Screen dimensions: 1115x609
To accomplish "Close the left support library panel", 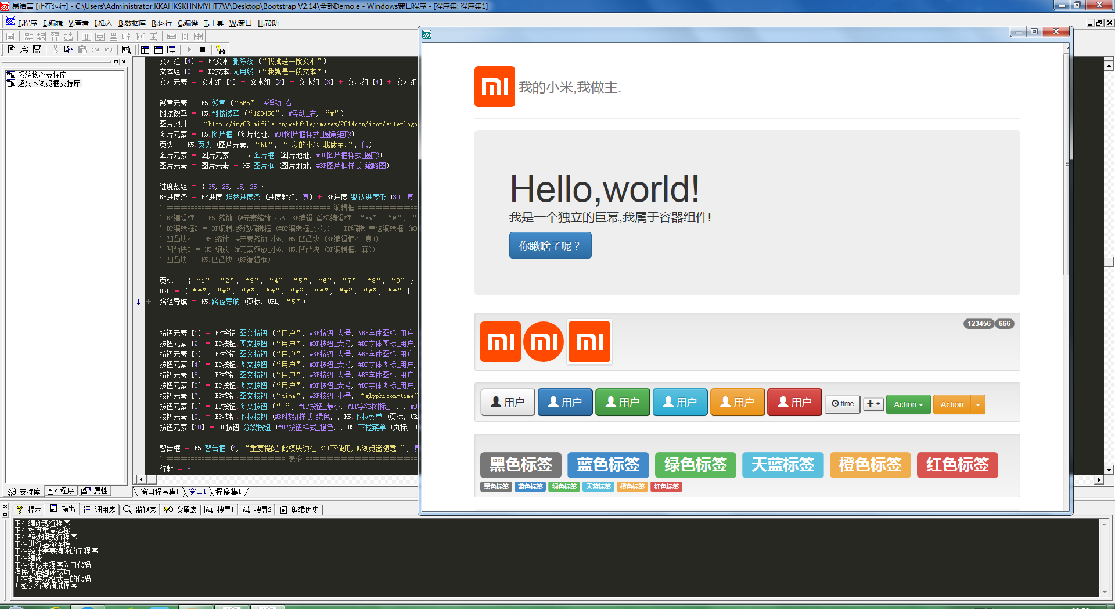I will (x=124, y=62).
